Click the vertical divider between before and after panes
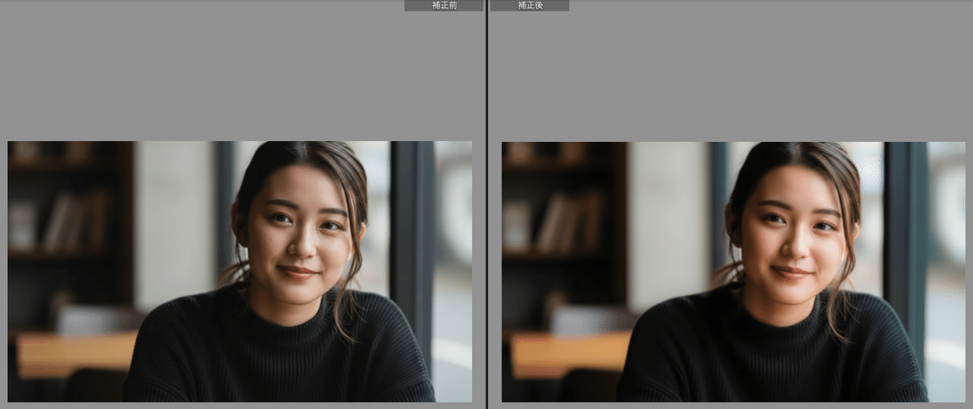The image size is (973, 409). pos(486,202)
